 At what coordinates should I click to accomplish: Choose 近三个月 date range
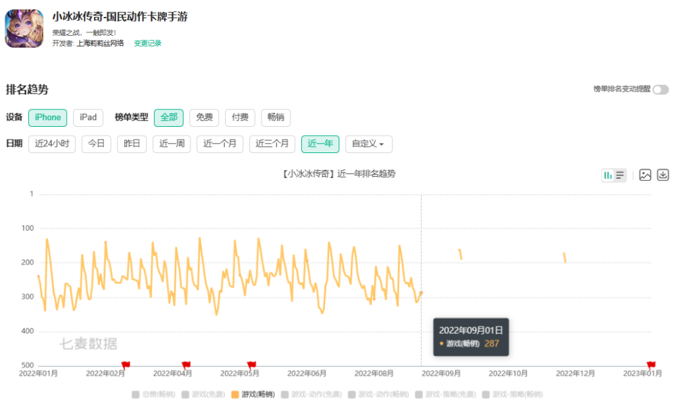(272, 144)
